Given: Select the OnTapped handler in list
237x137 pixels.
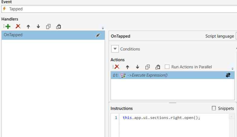Looking at the screenshot, I should tap(45, 35).
